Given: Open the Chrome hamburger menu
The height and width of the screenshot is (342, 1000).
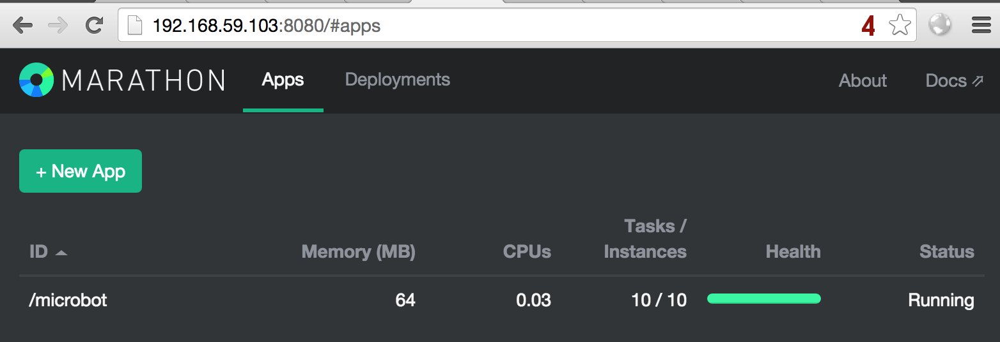Looking at the screenshot, I should click(x=981, y=26).
